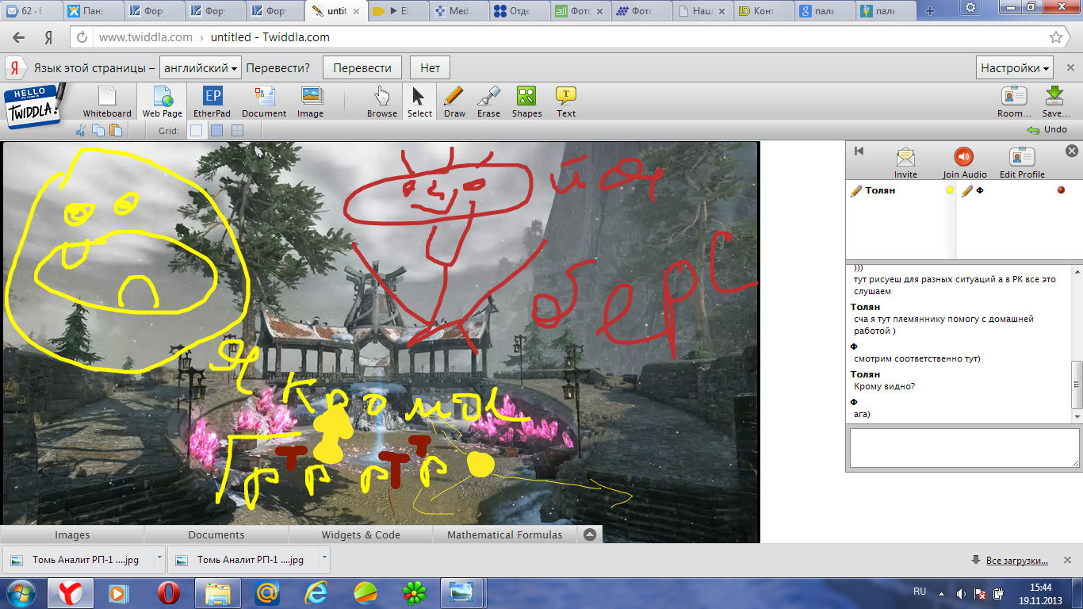Click the cut scissors icon

(80, 131)
